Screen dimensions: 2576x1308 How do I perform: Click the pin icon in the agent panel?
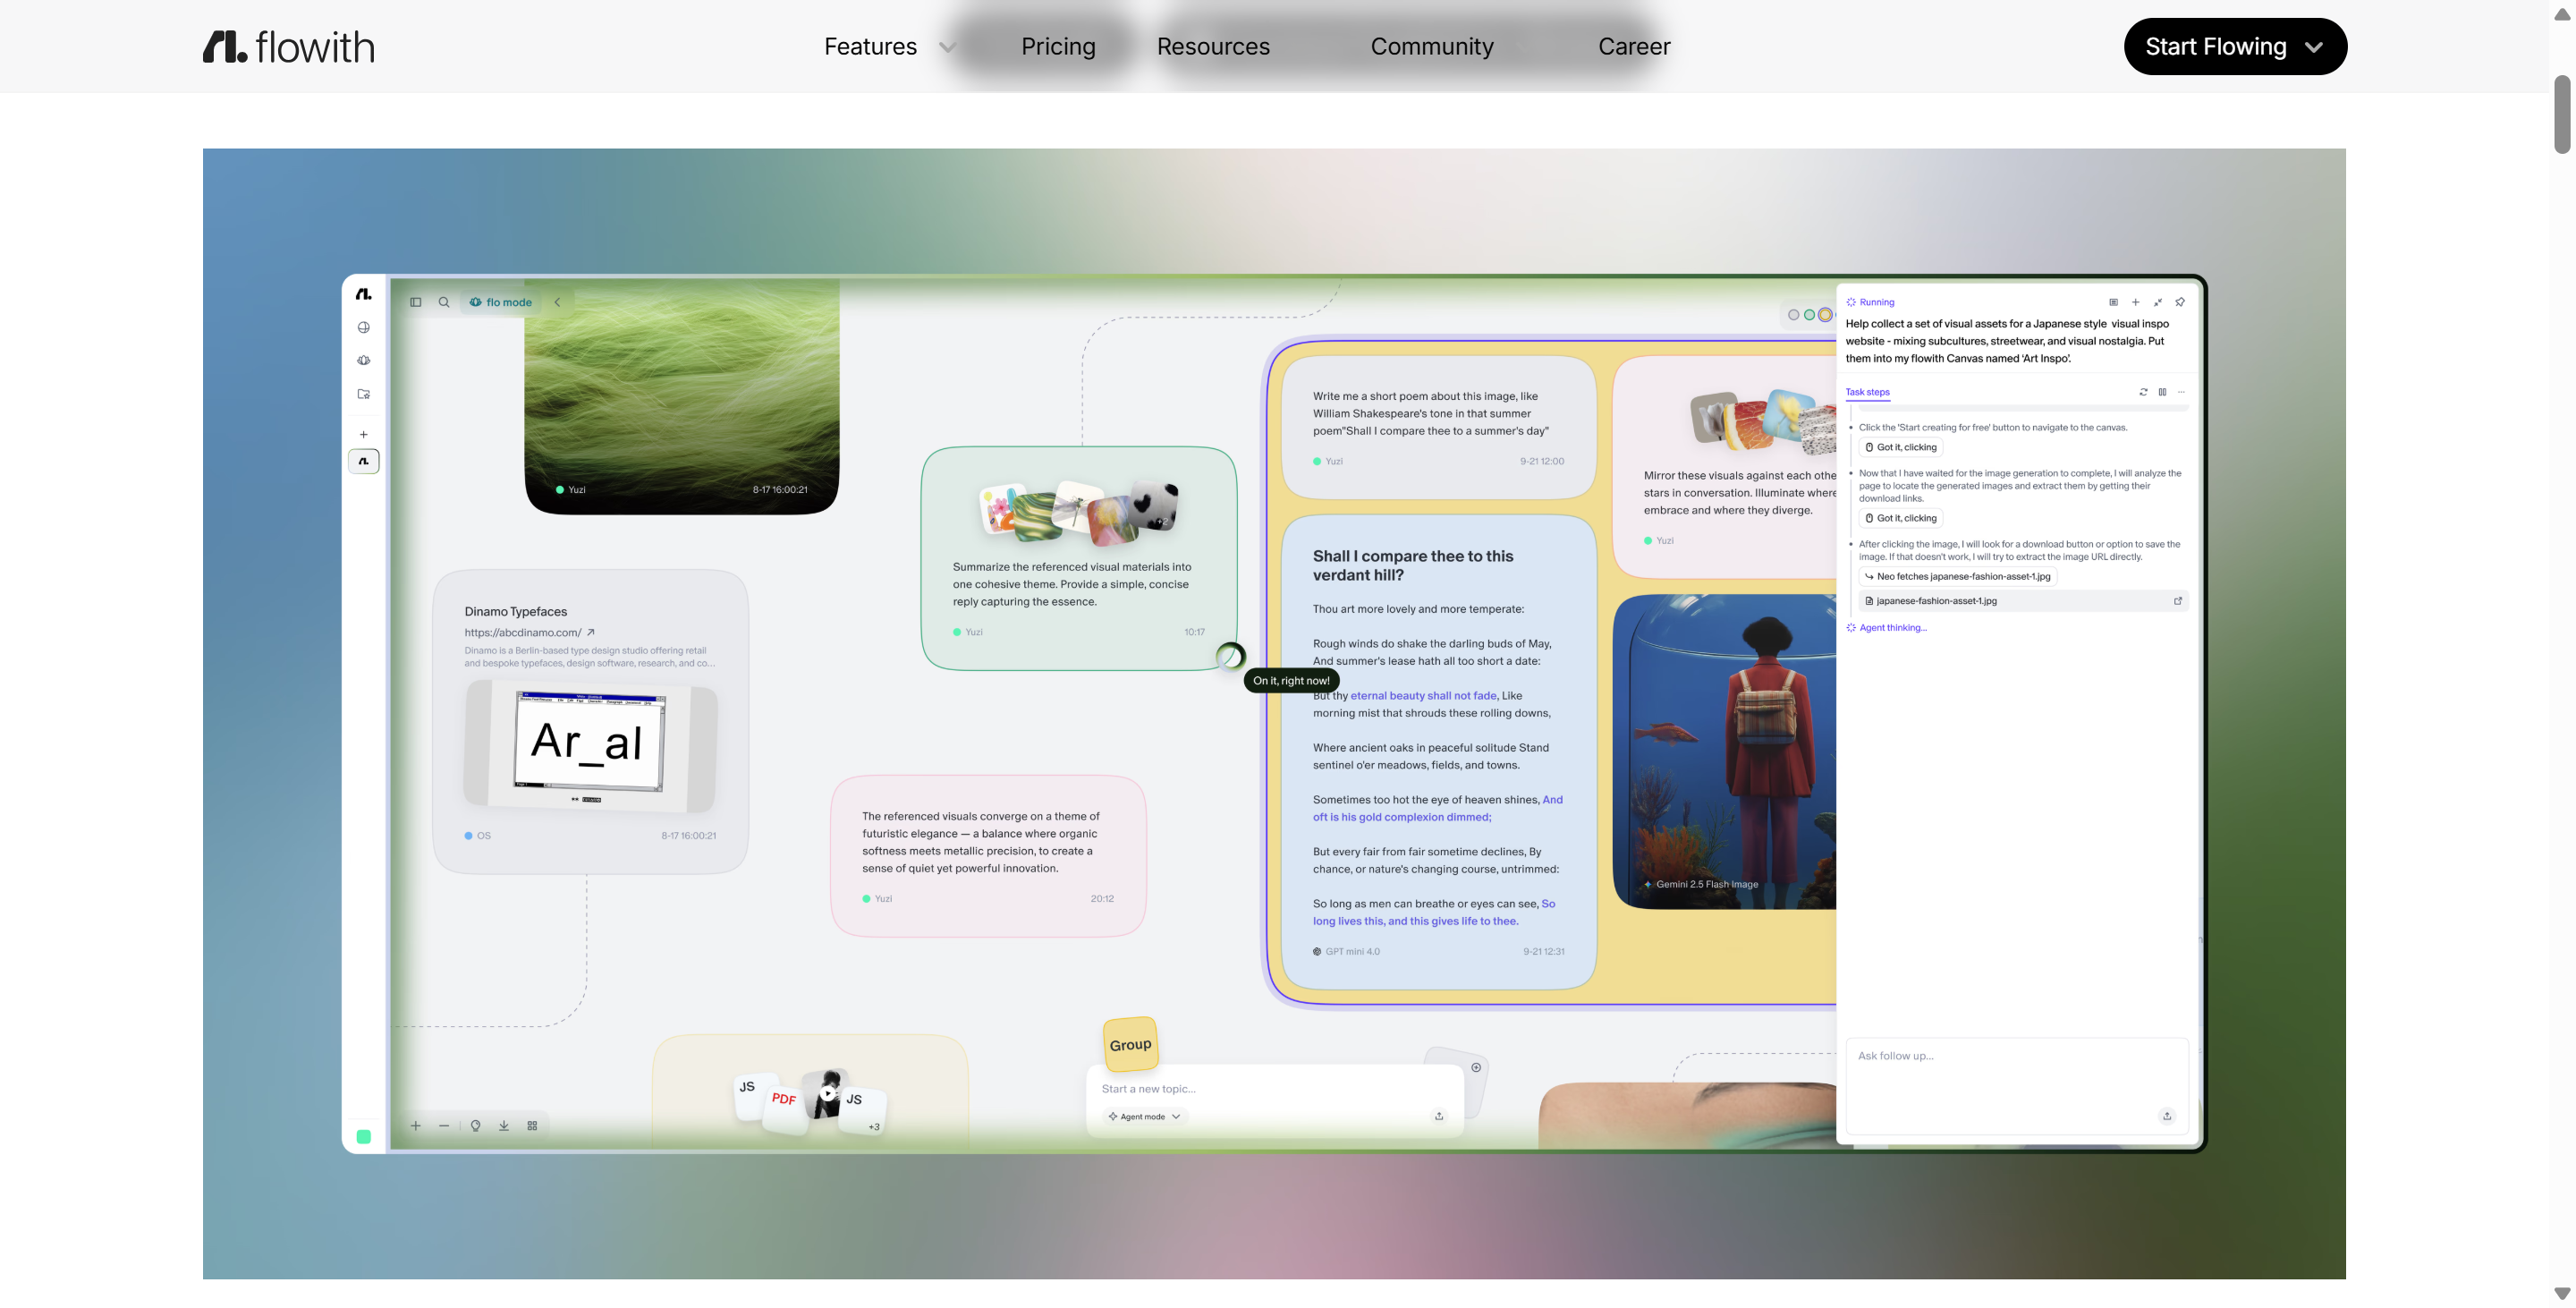click(2180, 302)
